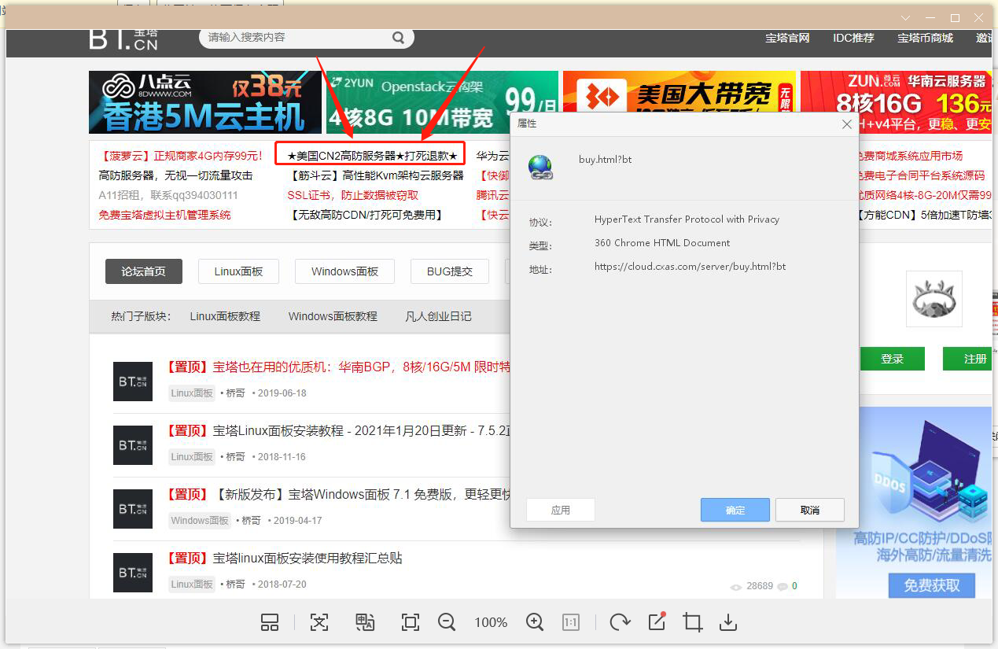The height and width of the screenshot is (649, 998).
Task: Open pinned post 宝塔也在用的优质机：华南BGP
Action: [x=338, y=367]
